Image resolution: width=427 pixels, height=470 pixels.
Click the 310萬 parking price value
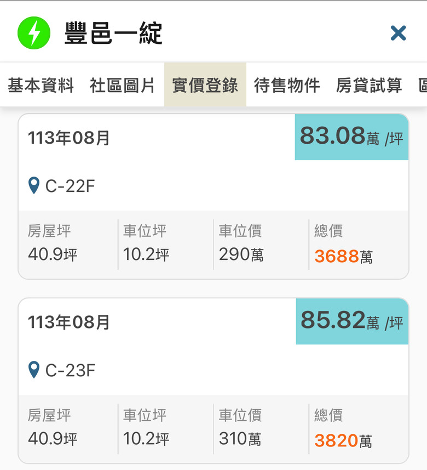coord(240,439)
